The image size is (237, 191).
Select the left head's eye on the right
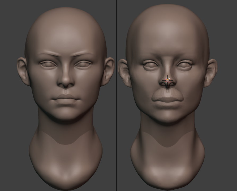[83, 64]
